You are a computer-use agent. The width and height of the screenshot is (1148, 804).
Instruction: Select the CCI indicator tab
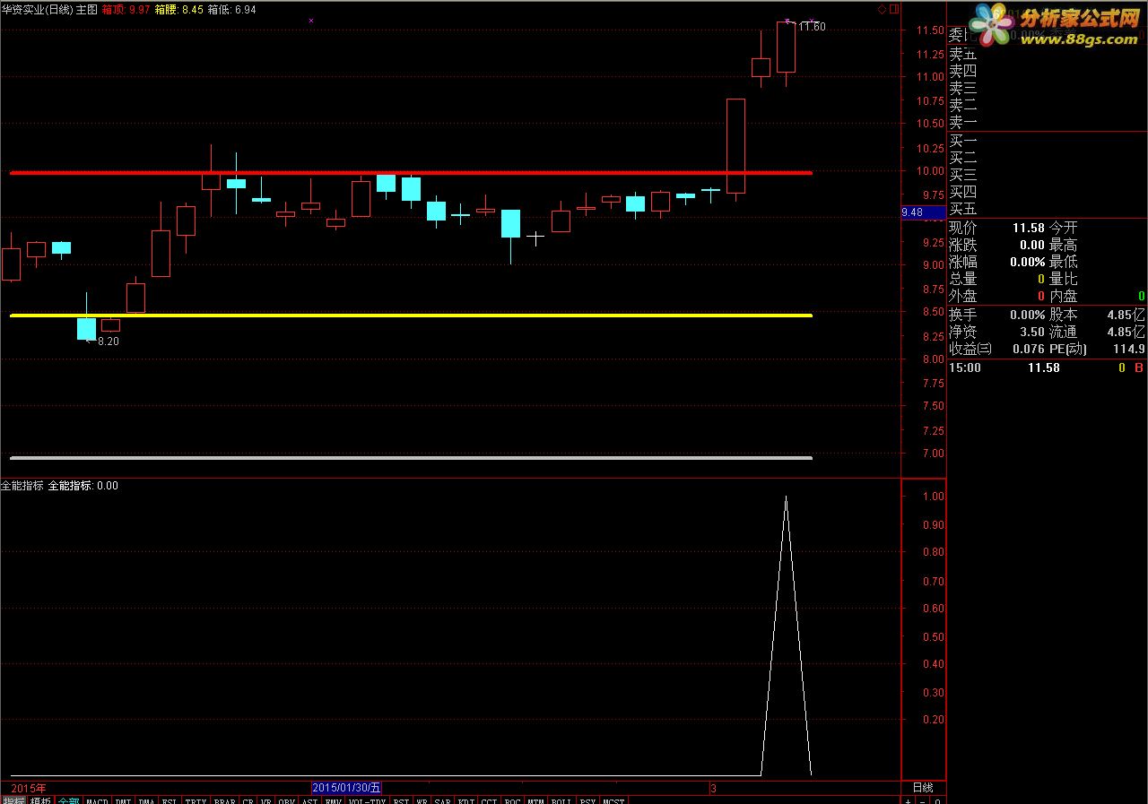click(x=490, y=800)
